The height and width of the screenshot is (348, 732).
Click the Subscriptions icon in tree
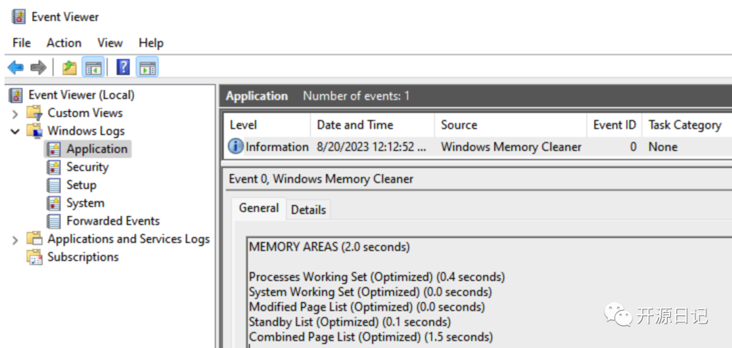pos(34,257)
